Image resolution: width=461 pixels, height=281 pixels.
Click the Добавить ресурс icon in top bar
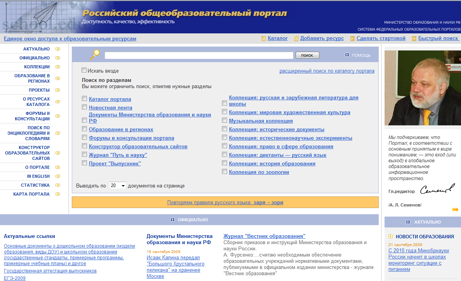pos(296,38)
